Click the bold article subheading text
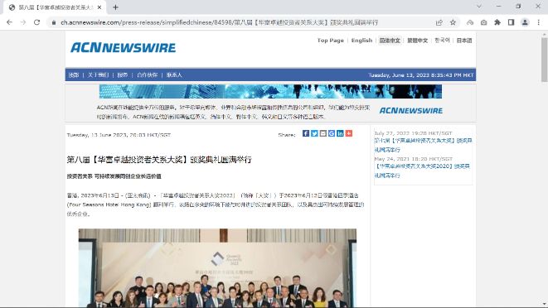 point(114,176)
